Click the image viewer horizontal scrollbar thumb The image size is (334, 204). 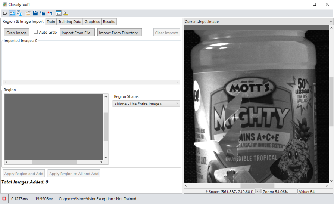tap(257, 185)
